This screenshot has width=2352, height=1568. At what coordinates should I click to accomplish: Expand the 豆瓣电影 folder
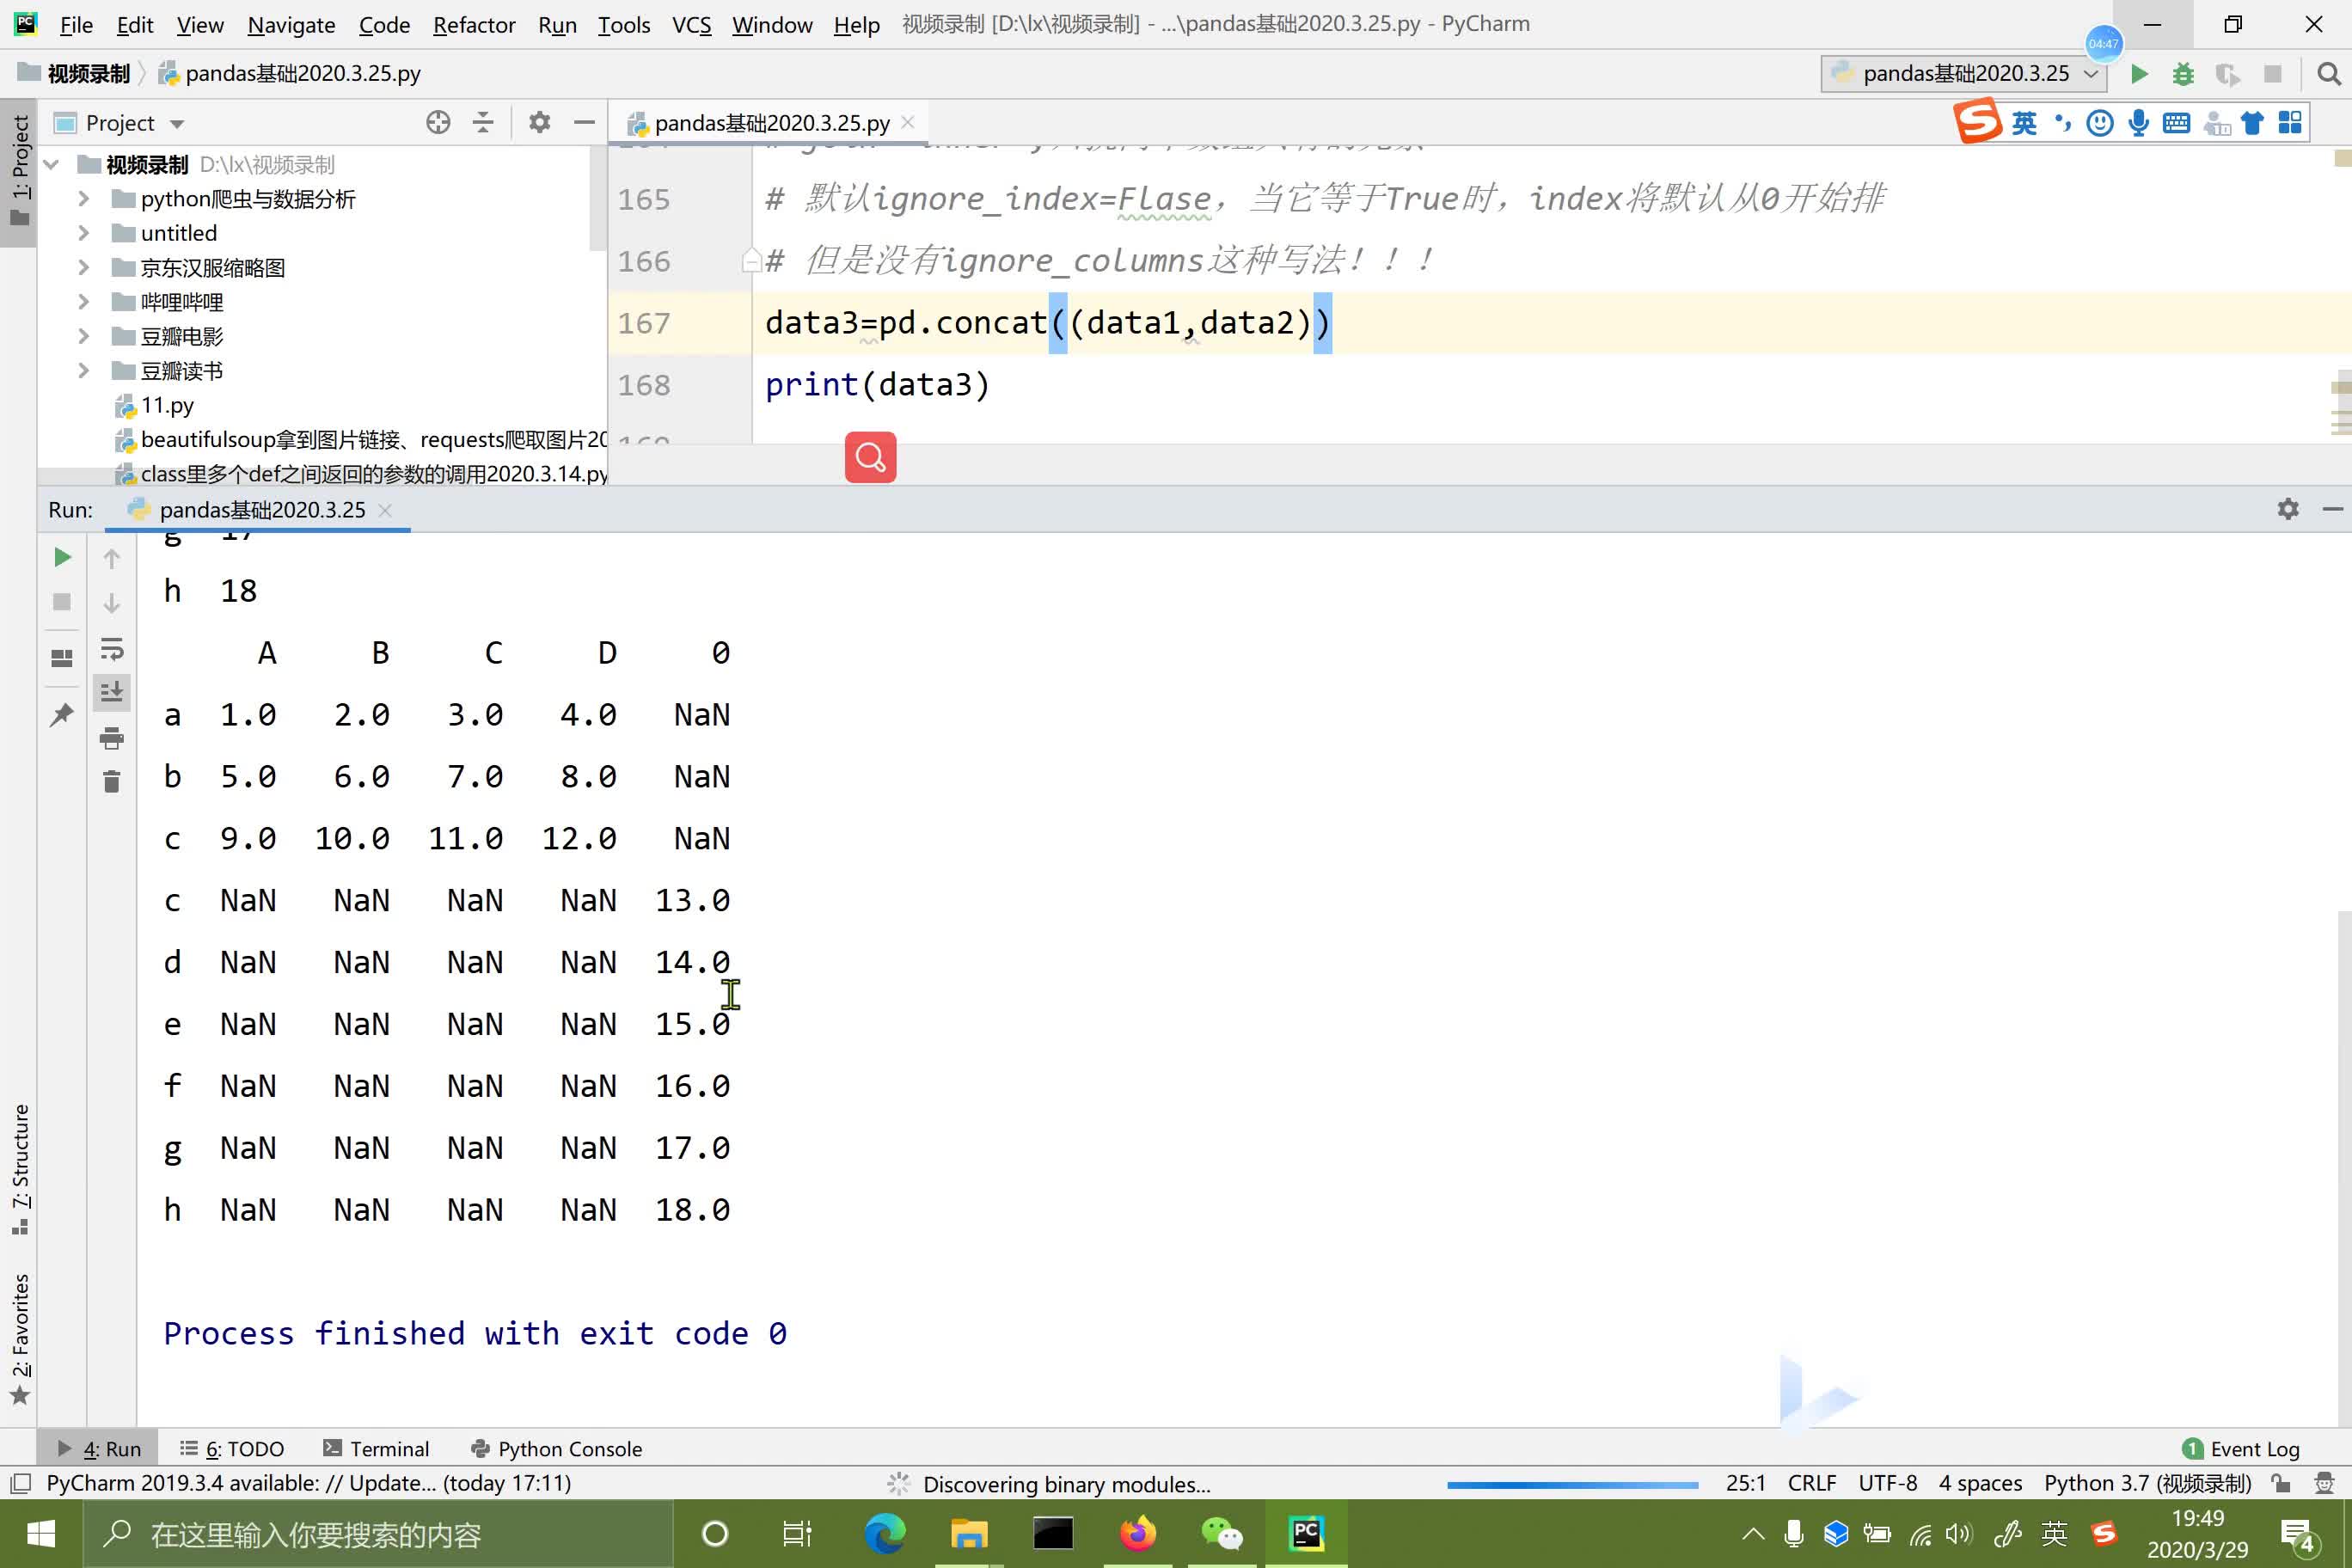pyautogui.click(x=84, y=336)
